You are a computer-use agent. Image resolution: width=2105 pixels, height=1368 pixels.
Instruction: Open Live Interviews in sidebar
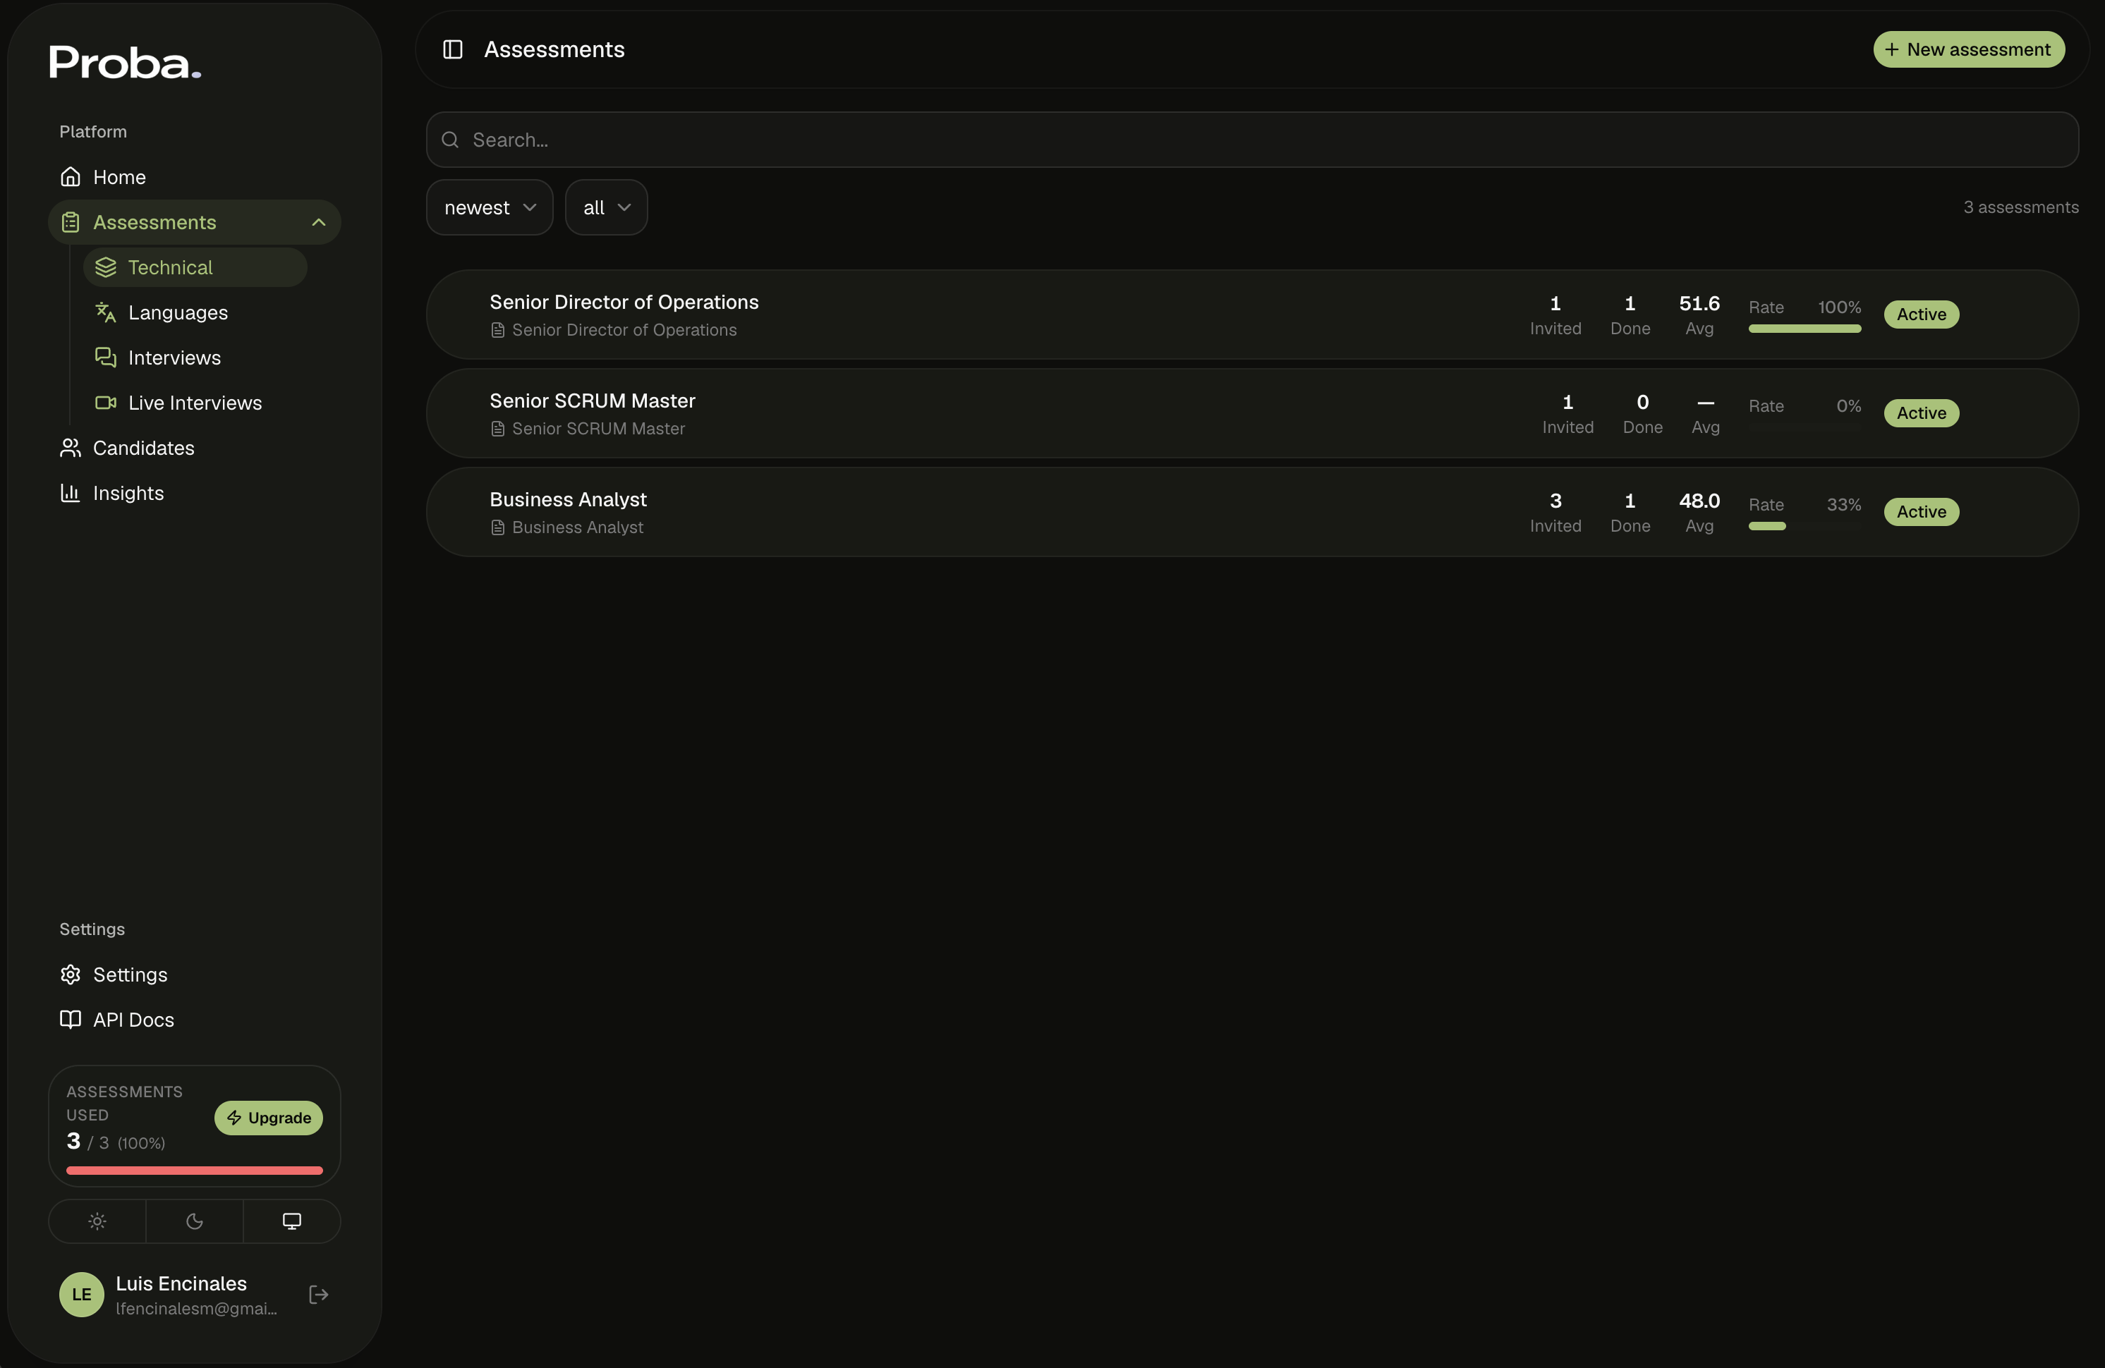195,403
